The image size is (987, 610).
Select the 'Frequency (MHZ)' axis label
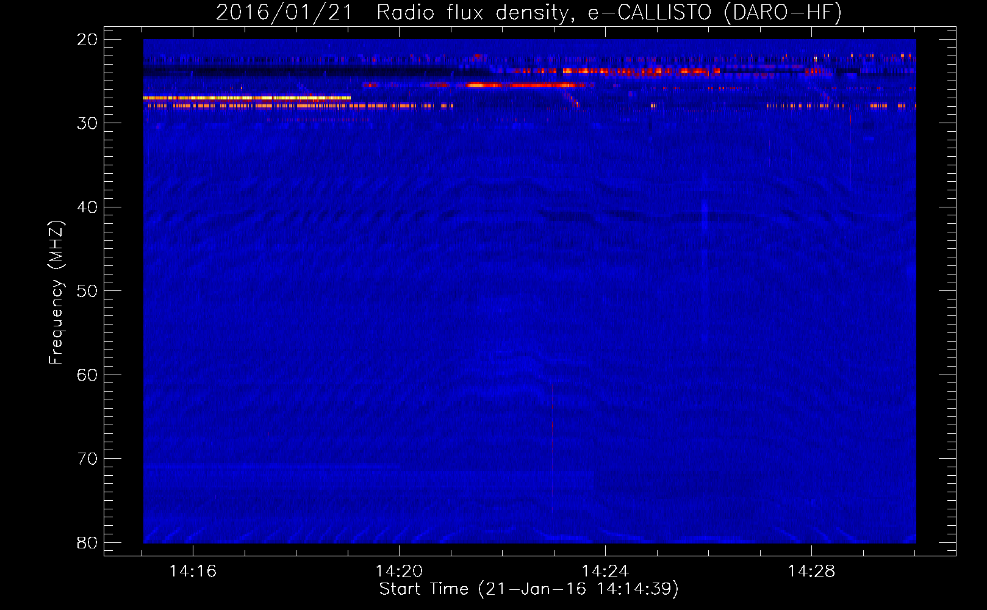tap(56, 293)
